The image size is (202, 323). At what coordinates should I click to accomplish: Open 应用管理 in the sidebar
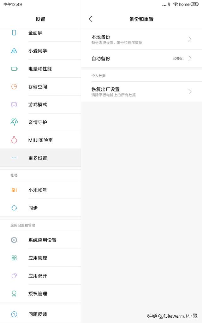[x=40, y=258]
